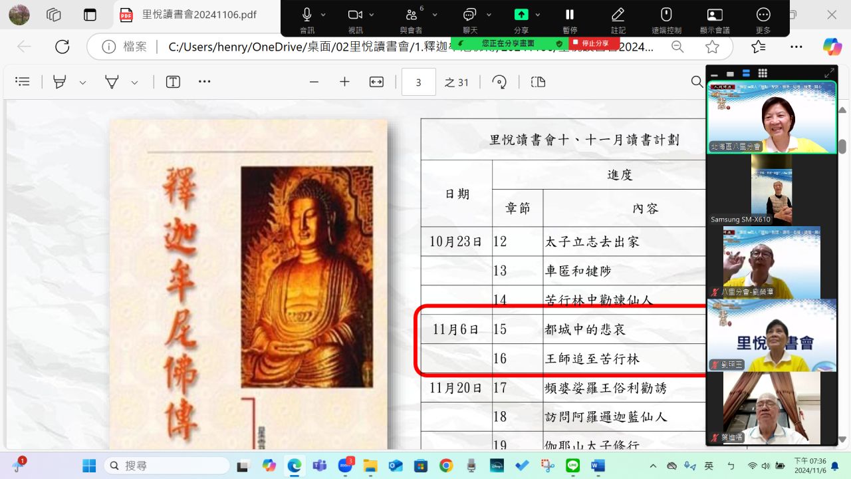This screenshot has width=851, height=479.
Task: Open the LINE app from taskbar
Action: tap(572, 466)
